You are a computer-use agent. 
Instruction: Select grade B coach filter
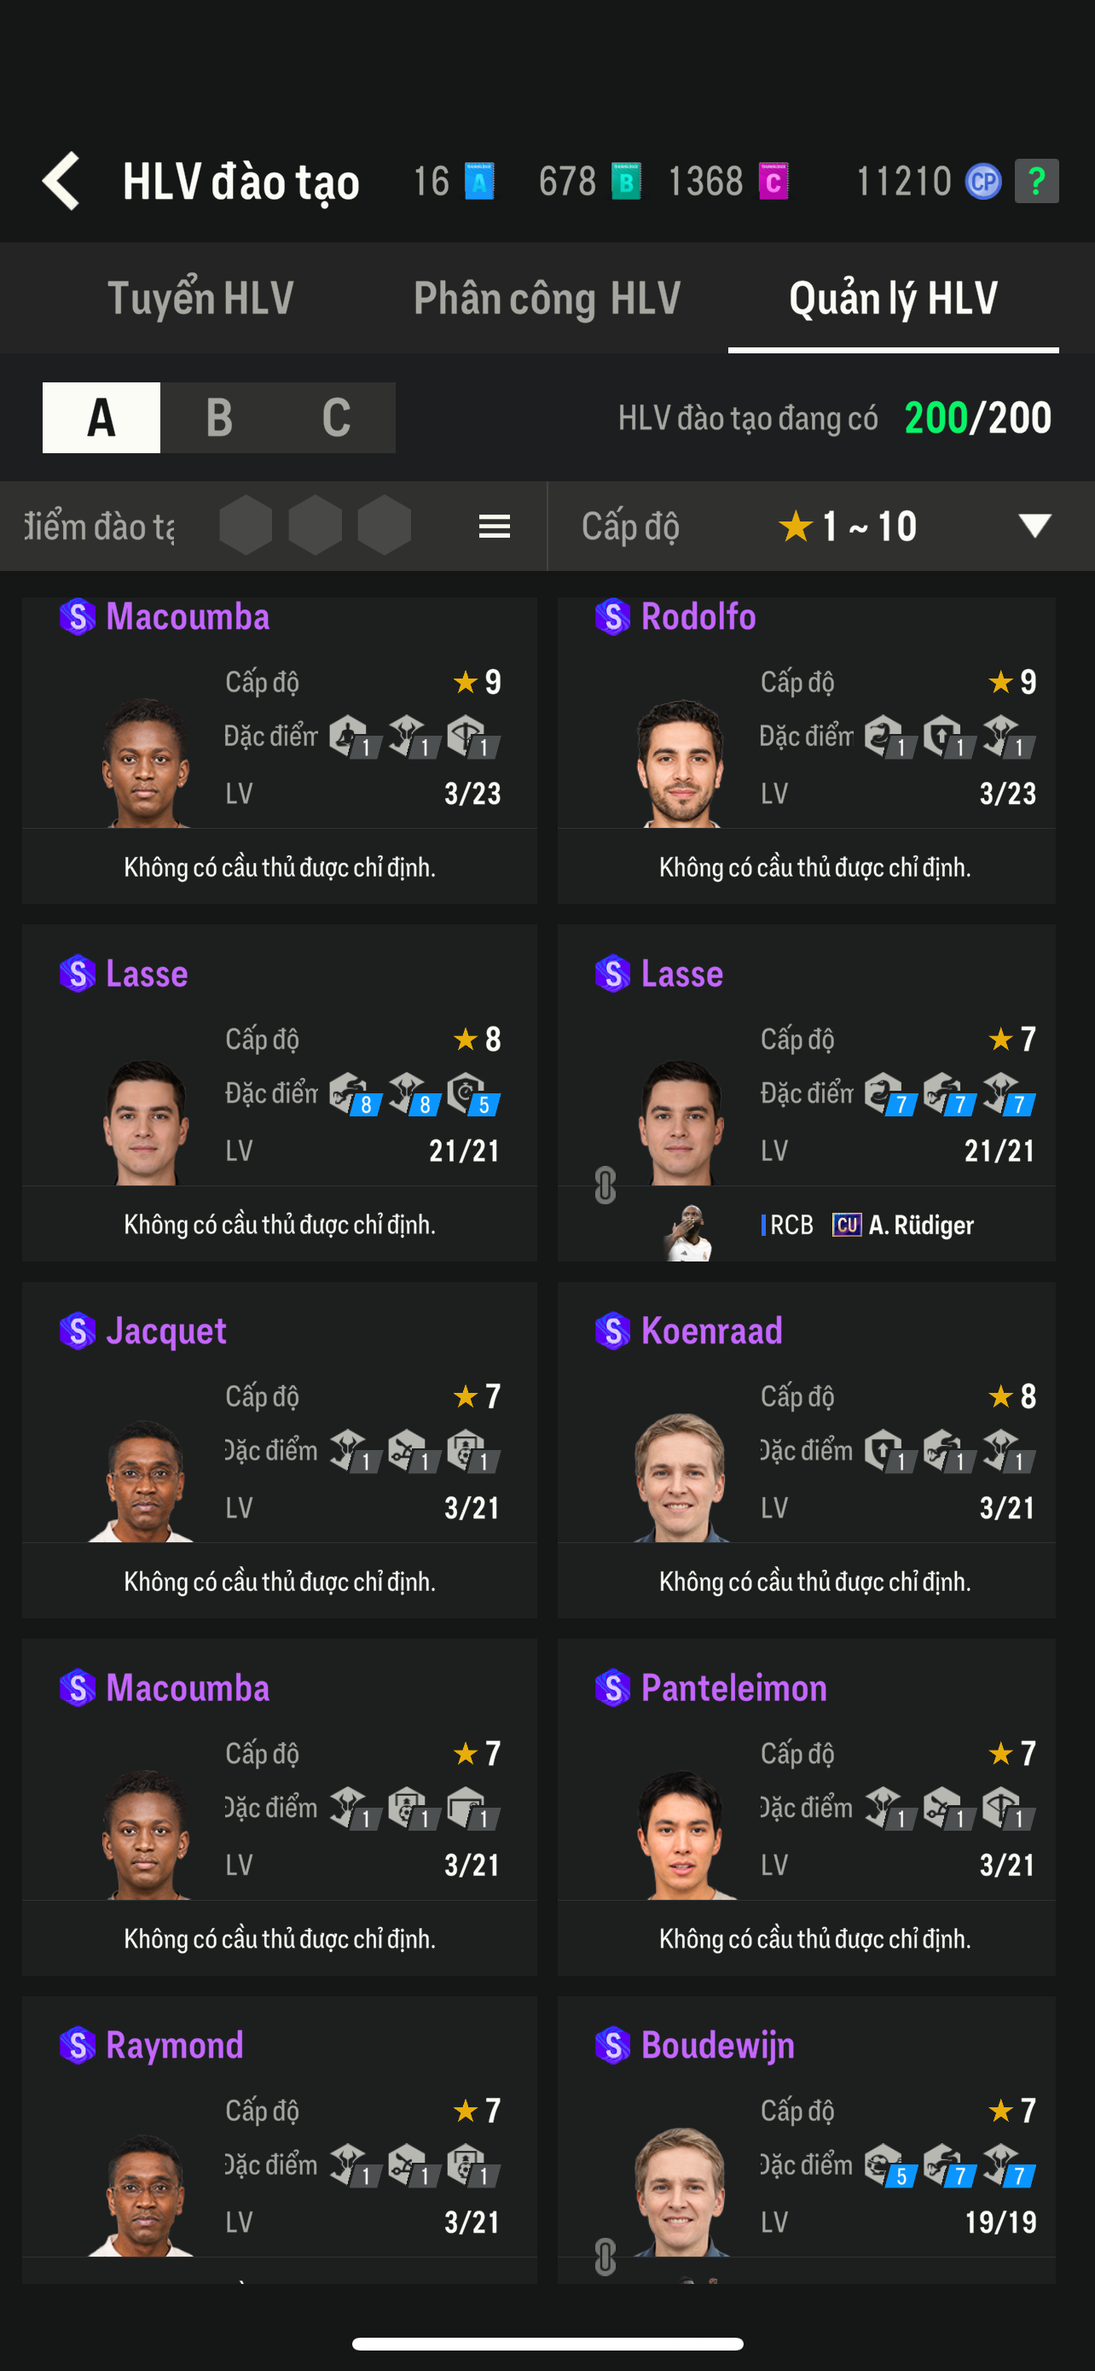(x=219, y=418)
